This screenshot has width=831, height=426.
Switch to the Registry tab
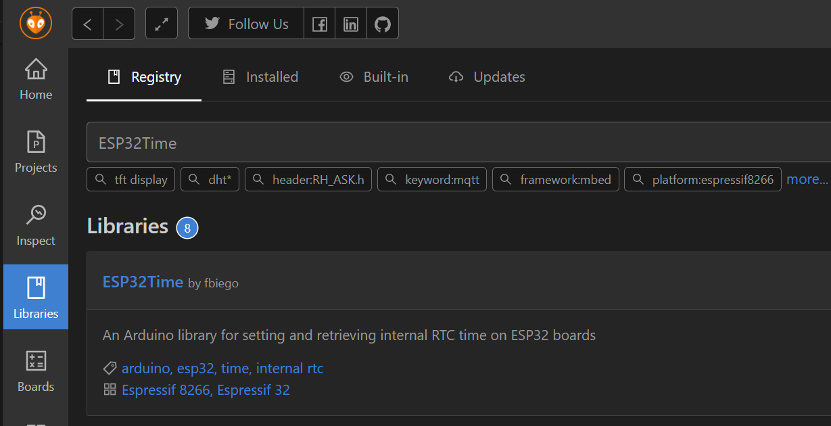(x=144, y=77)
